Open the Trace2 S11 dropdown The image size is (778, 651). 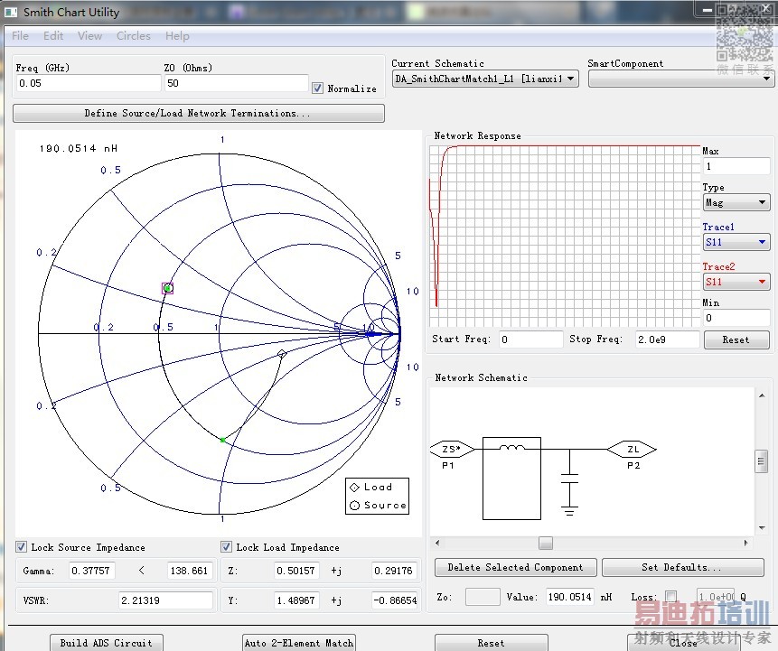click(x=736, y=283)
